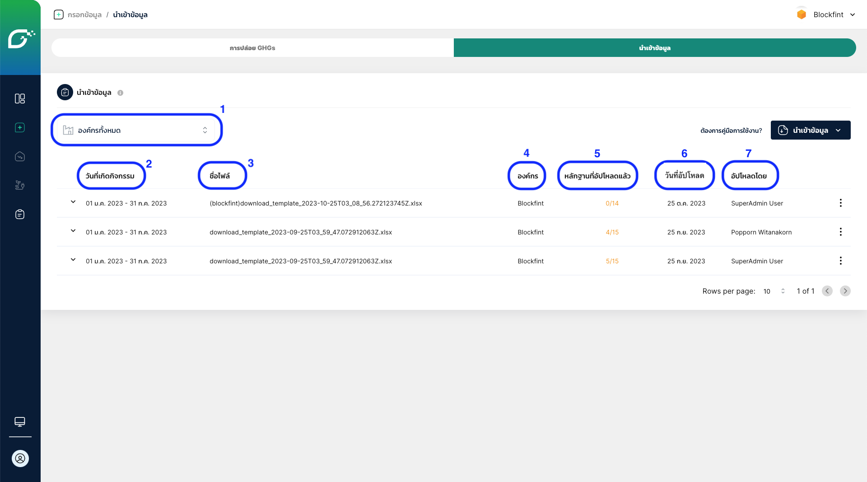This screenshot has height=482, width=867.
Task: Click the info icon beside นำเข้าข้อมูล heading
Action: [x=121, y=93]
